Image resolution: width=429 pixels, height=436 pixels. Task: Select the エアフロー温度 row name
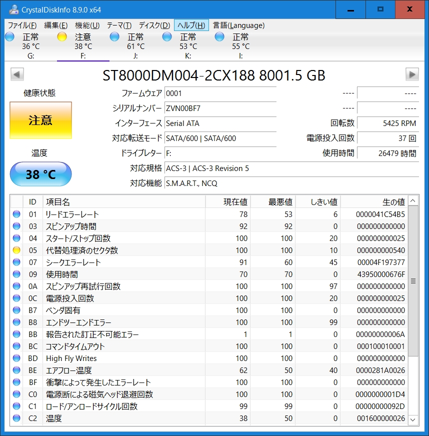click(68, 370)
